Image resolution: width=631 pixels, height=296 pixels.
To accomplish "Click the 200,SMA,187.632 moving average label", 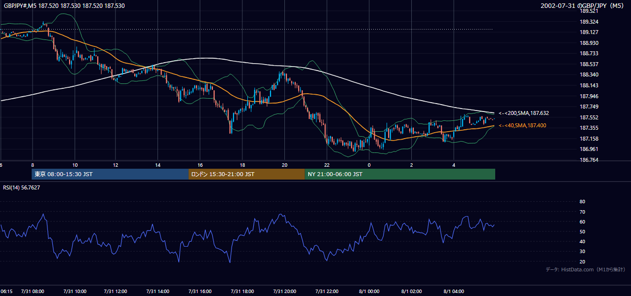I will coord(524,113).
